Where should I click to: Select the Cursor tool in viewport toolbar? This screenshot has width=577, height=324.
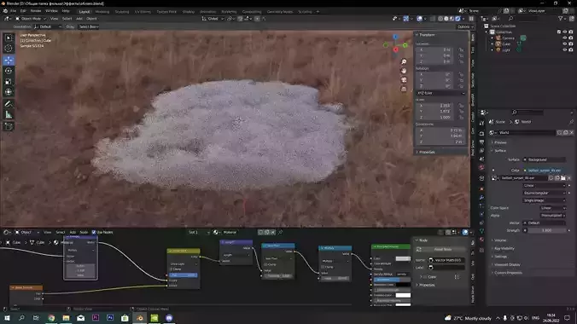click(9, 49)
